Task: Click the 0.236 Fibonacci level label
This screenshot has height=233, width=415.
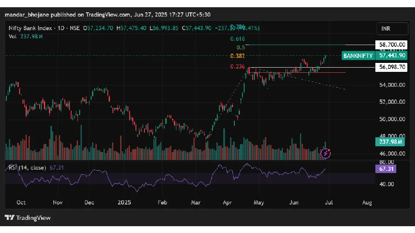Action: coord(237,67)
